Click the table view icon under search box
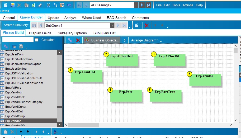Image resolution: width=241 pixels, height=138 pixels. pyautogui.click(x=14, y=46)
